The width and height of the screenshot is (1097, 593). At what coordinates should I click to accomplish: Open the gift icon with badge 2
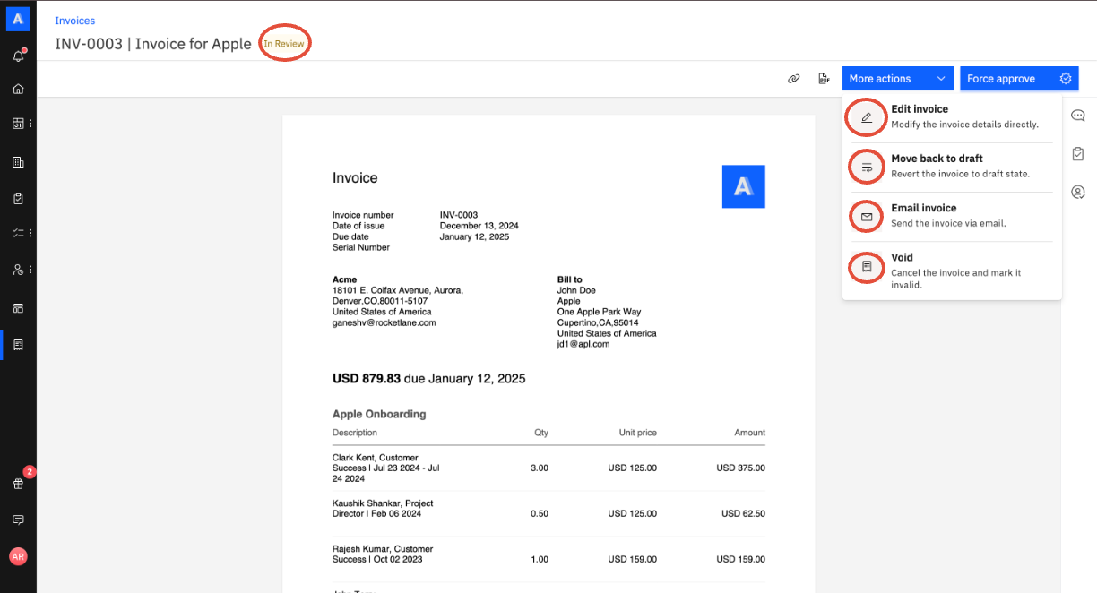[x=18, y=483]
